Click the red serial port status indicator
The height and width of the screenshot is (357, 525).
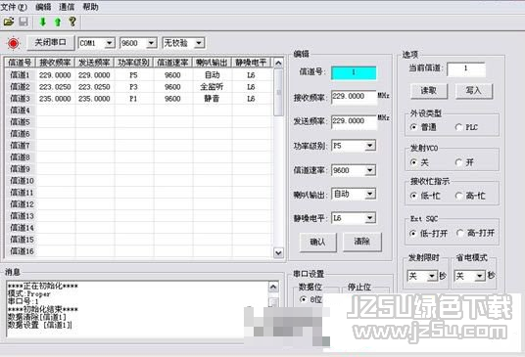coord(14,43)
